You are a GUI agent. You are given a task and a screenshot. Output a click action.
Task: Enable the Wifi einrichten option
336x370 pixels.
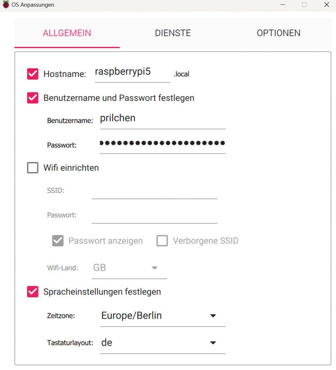pyautogui.click(x=32, y=167)
